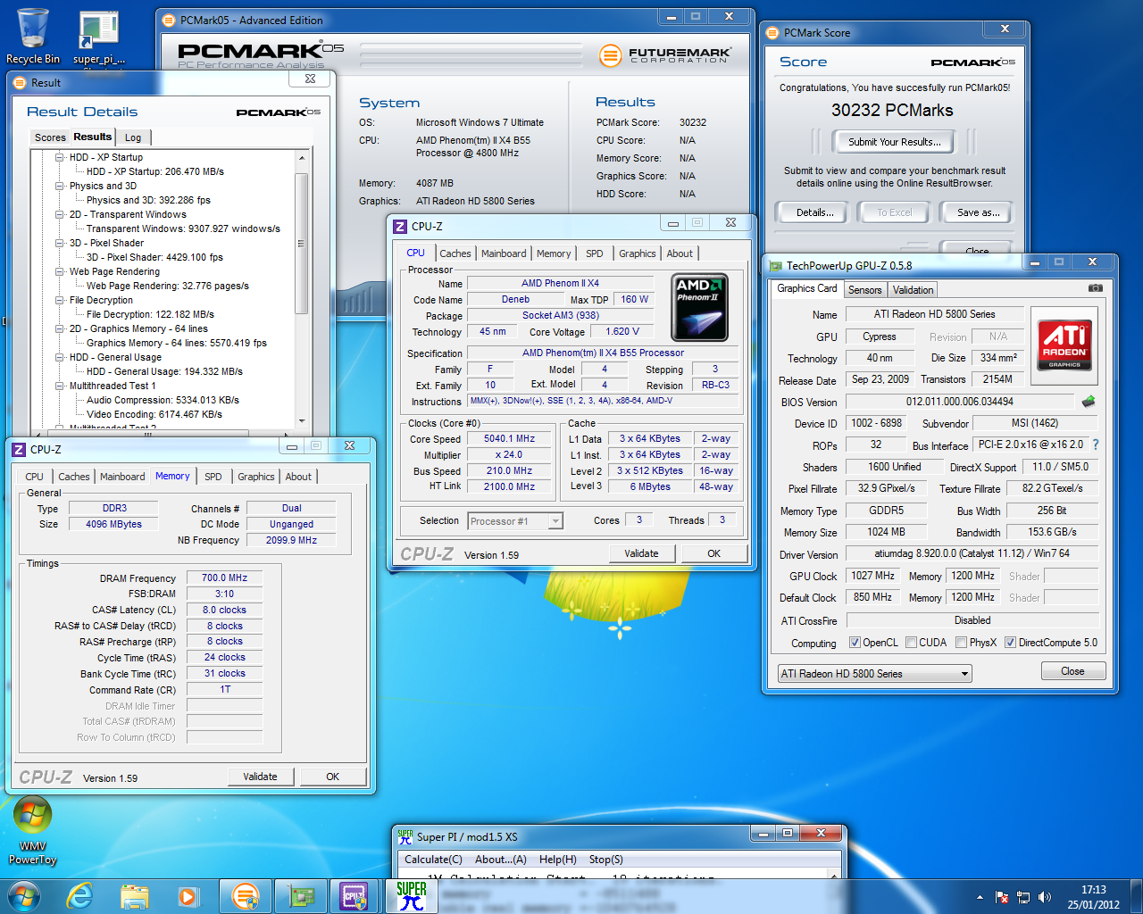The image size is (1143, 914).
Task: Click the Super PI title bar icon
Action: tap(405, 836)
